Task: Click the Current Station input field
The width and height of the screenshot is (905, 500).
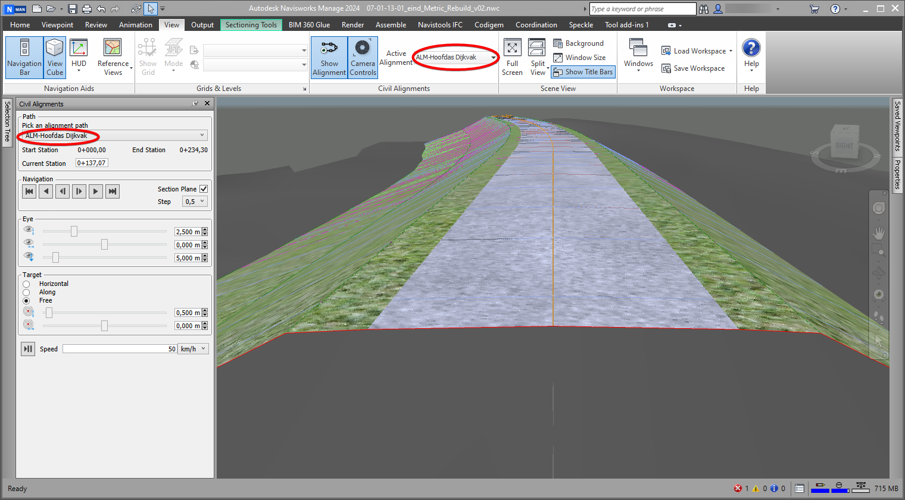Action: click(92, 163)
